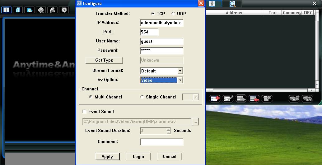The image size is (322, 165).
Task: Open the blue folder configuration icon
Action: (x=29, y=10)
